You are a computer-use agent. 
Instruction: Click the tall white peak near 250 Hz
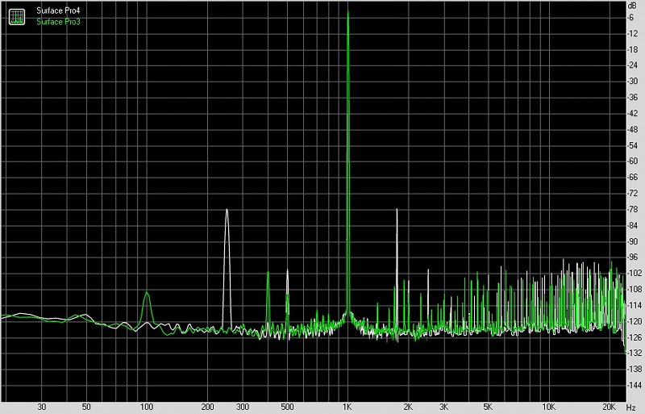[227, 211]
